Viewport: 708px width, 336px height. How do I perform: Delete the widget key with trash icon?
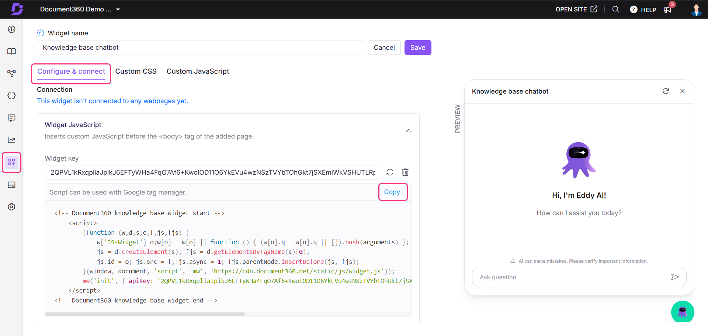[405, 172]
